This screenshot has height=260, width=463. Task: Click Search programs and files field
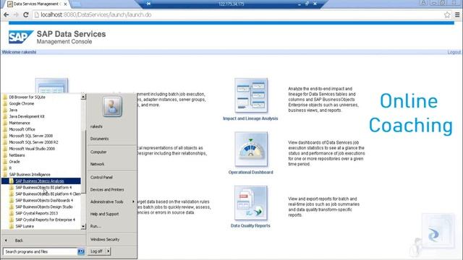[x=41, y=251]
